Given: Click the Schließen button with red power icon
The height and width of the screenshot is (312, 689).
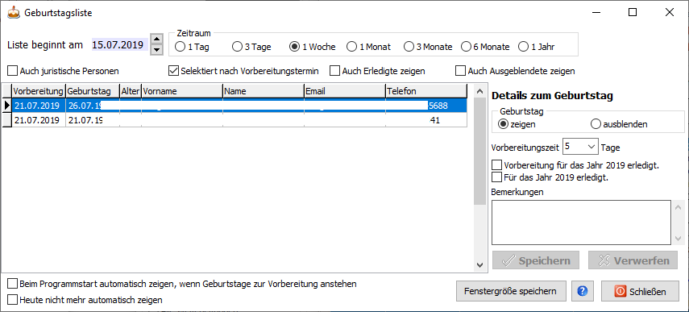Looking at the screenshot, I should 641,291.
